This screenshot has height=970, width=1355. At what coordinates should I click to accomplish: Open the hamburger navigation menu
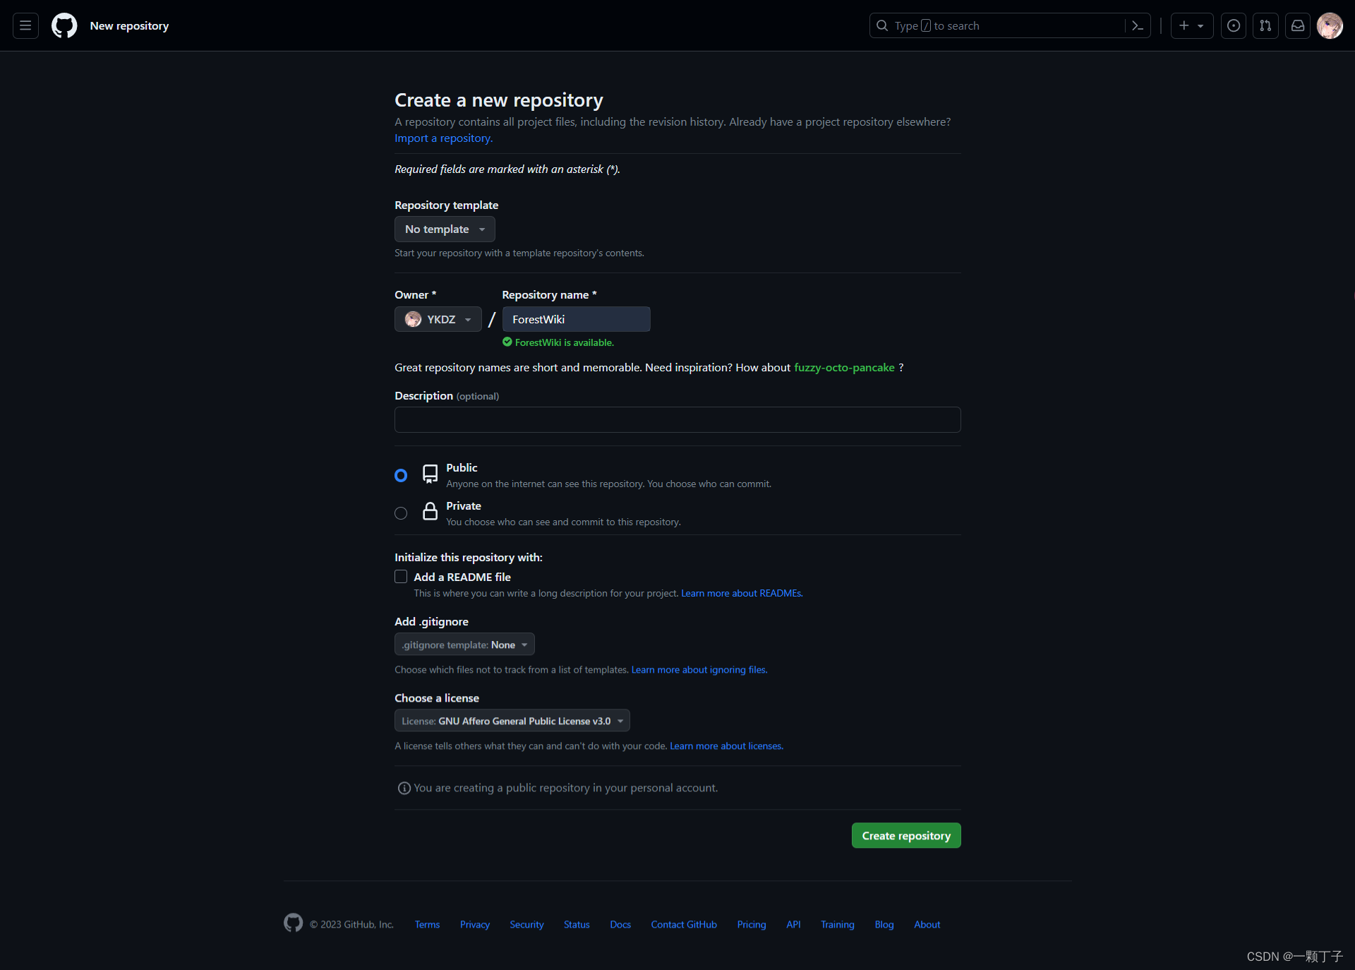pos(25,25)
